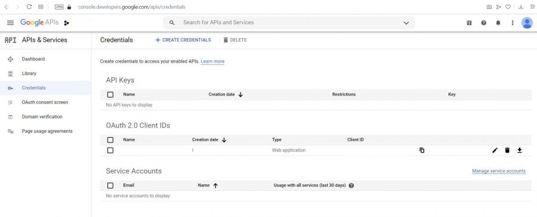This screenshot has height=217, width=537.
Task: Open Dashboard in the sidebar
Action: pyautogui.click(x=33, y=59)
